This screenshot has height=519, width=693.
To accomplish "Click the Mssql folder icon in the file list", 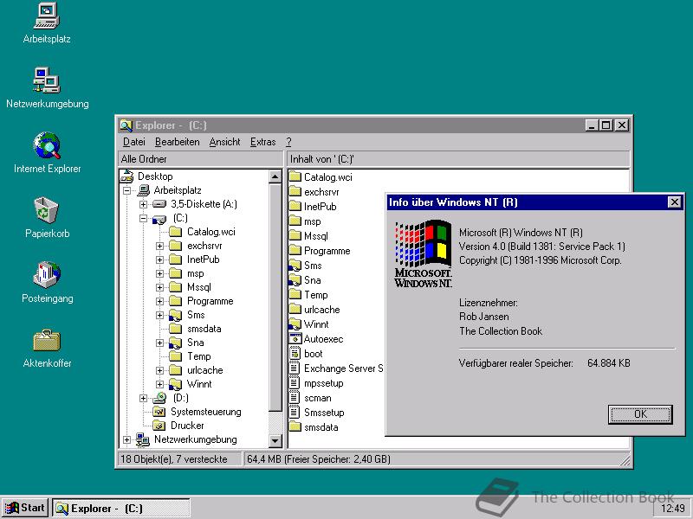I will pyautogui.click(x=295, y=235).
